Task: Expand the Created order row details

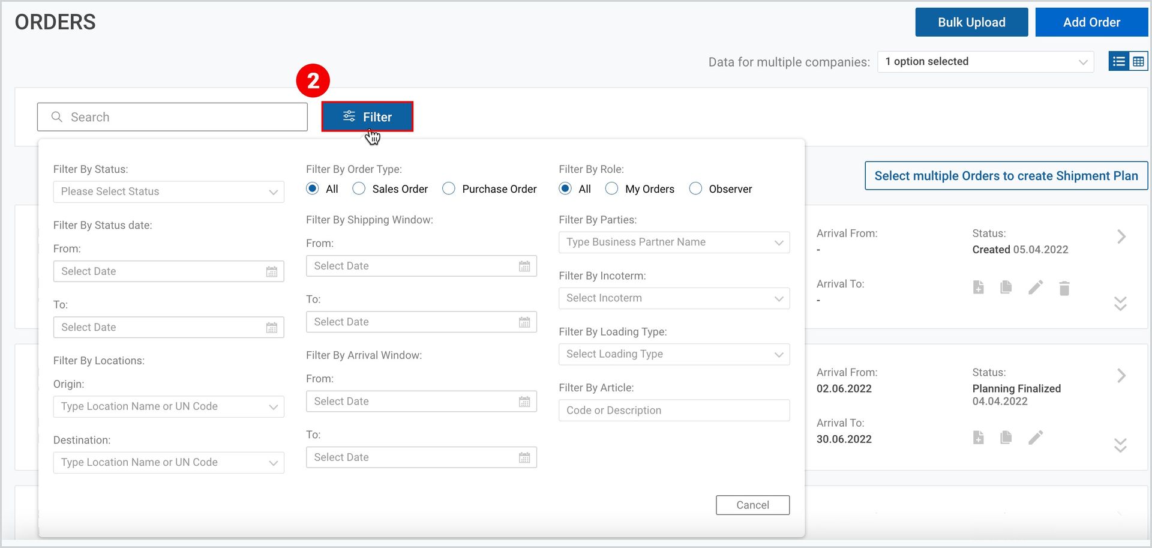Action: [1120, 303]
